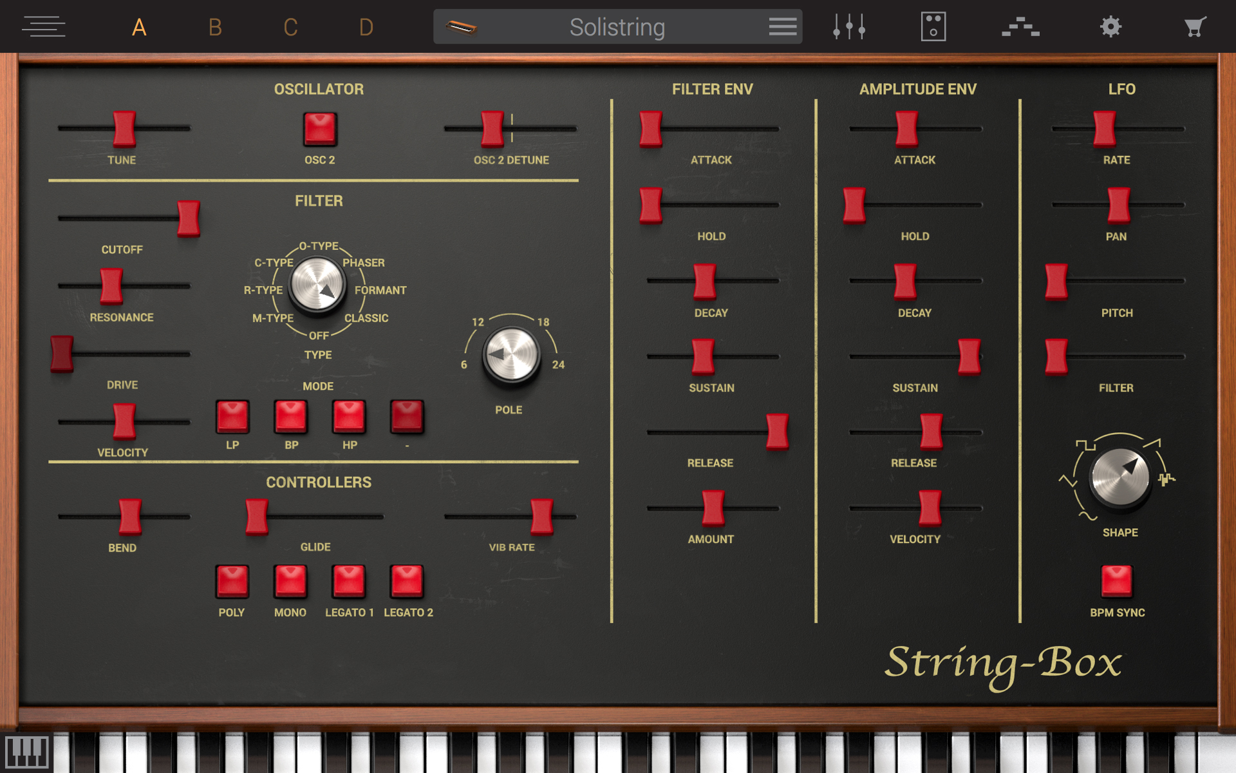Click the keyboard icon beside the preset name
Viewport: 1236px width, 773px height.
pos(465,26)
